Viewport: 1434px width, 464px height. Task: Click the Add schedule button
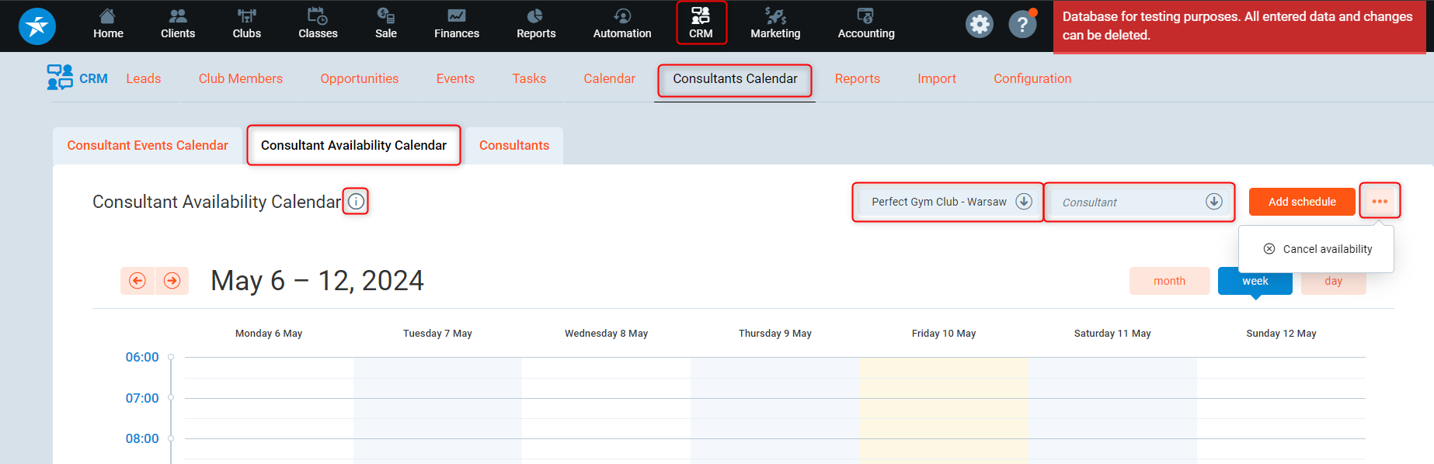click(1302, 202)
